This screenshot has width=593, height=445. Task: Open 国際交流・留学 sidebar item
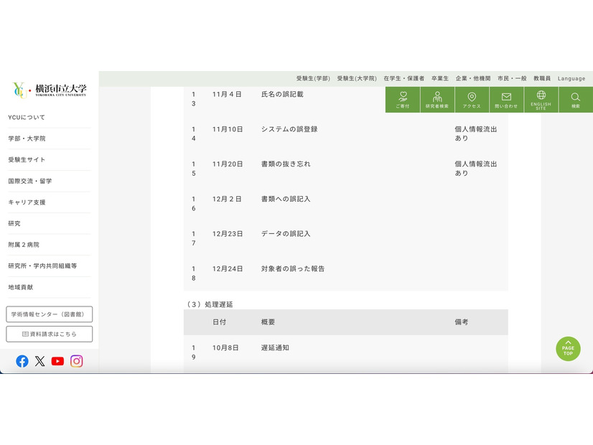[30, 181]
